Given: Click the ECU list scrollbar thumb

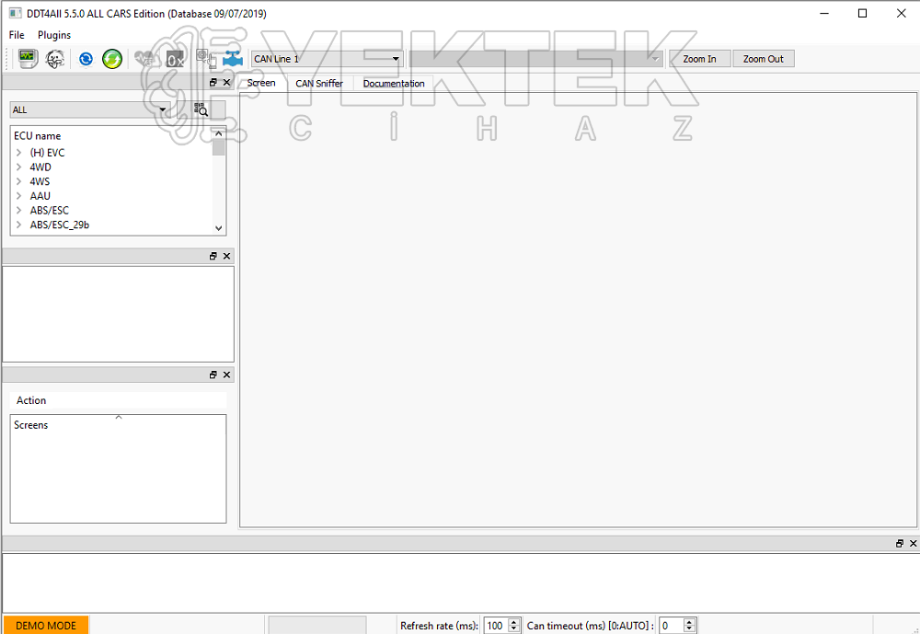Looking at the screenshot, I should [219, 147].
